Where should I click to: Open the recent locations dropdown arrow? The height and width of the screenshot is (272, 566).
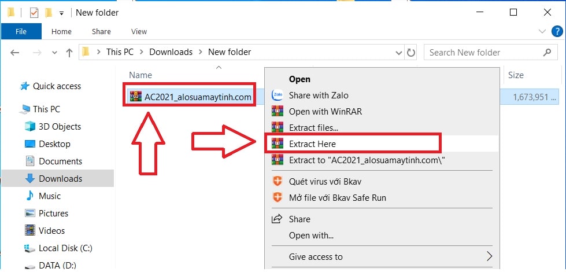click(x=54, y=53)
